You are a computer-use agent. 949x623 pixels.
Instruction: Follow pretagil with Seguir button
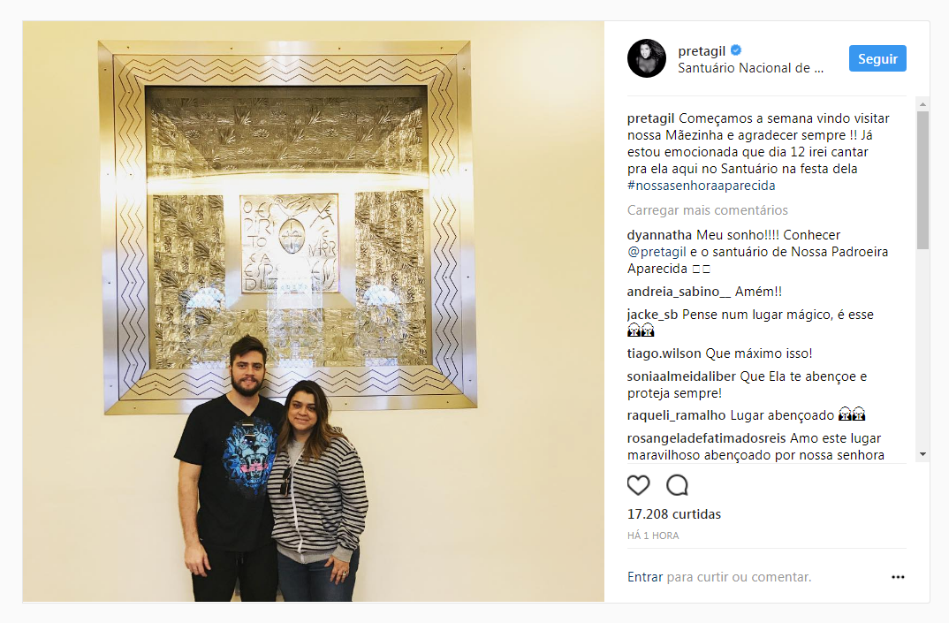[x=877, y=58]
